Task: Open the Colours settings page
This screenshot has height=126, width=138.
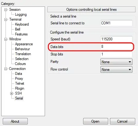Action: click(x=20, y=64)
